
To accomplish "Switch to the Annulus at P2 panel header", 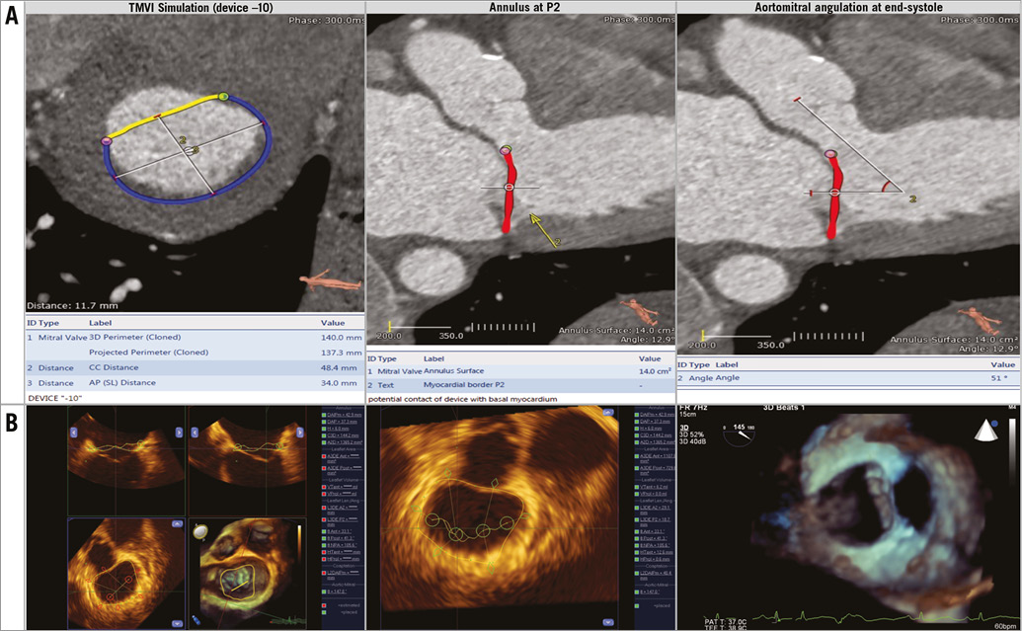I will 511,9.
